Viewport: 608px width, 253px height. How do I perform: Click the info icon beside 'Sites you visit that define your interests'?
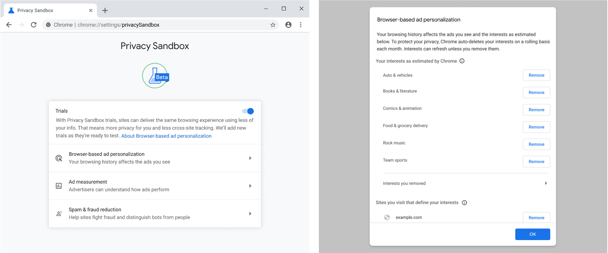coord(464,202)
